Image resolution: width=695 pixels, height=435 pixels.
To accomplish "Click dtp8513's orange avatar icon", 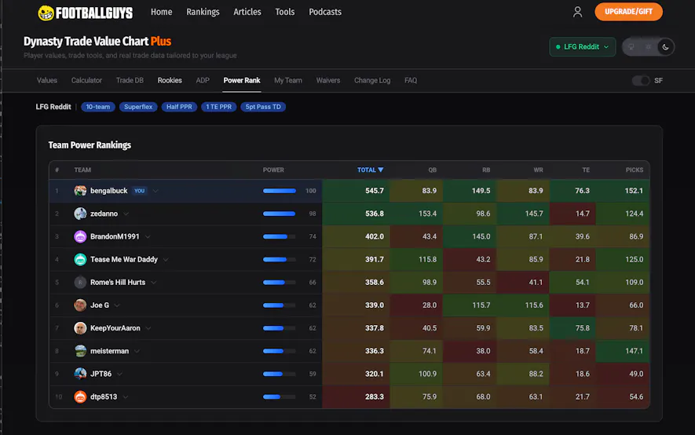I will coord(80,397).
